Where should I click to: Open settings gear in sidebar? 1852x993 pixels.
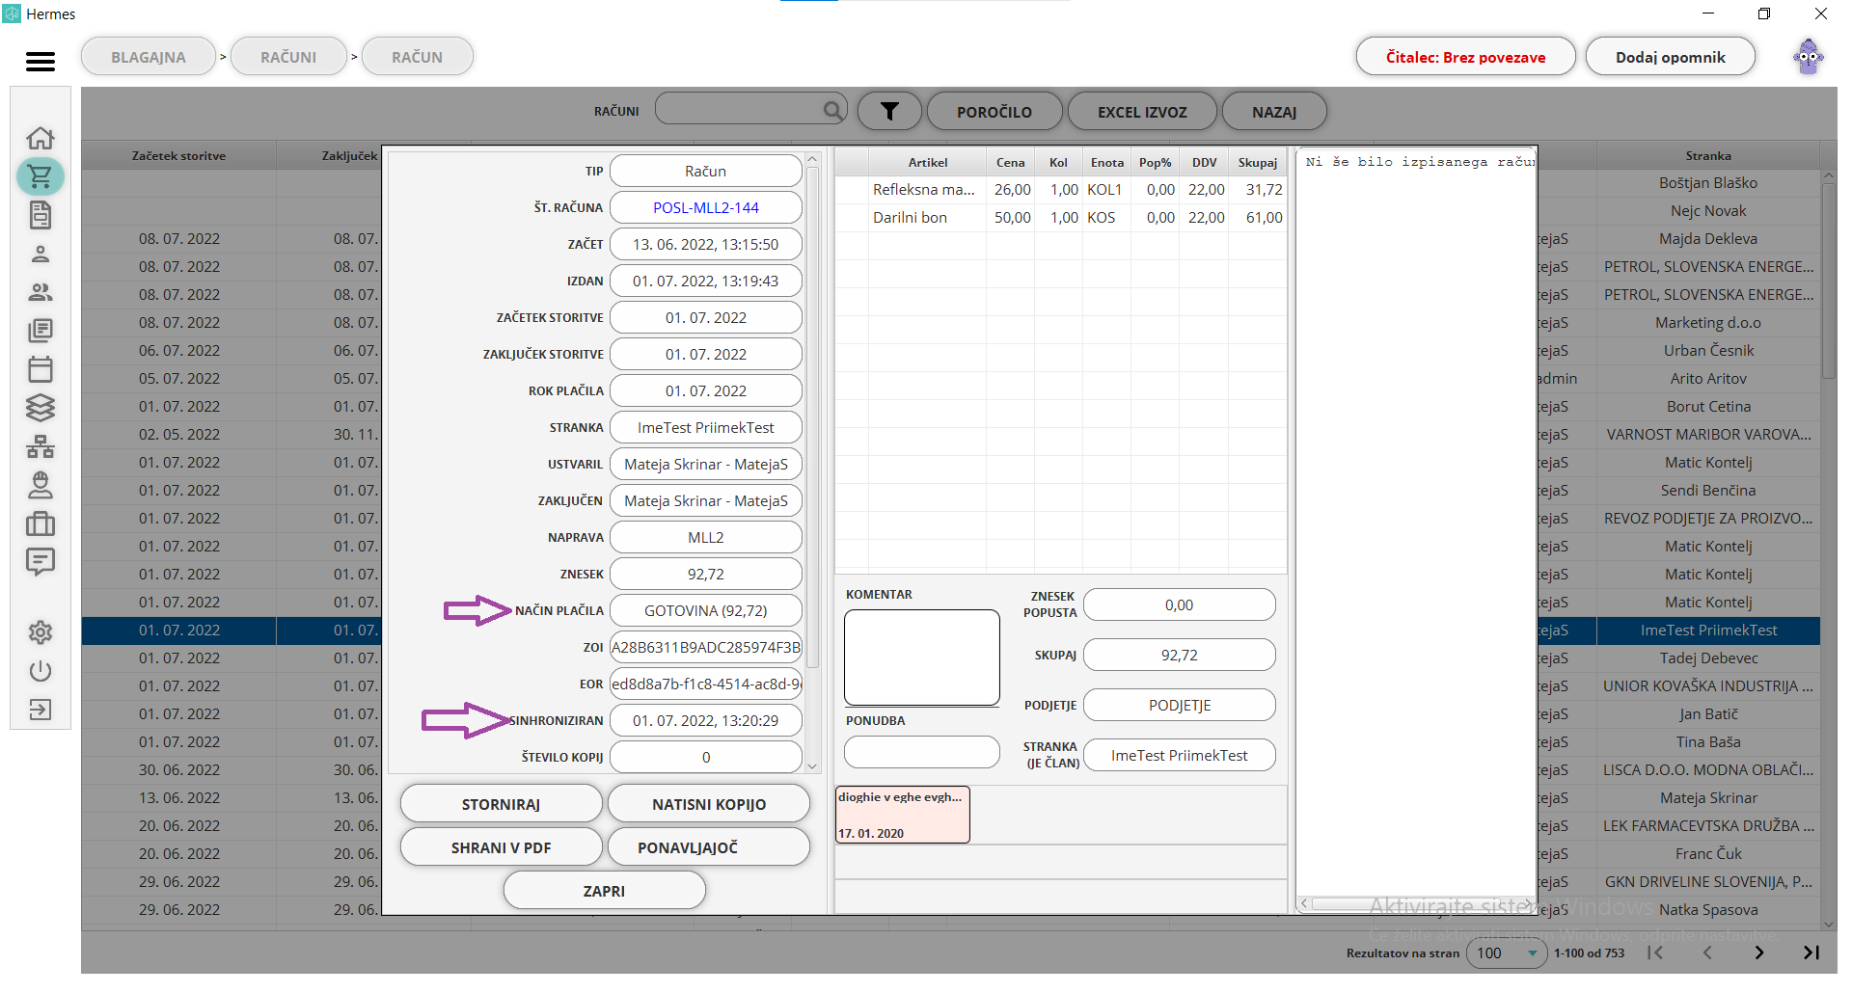41,632
